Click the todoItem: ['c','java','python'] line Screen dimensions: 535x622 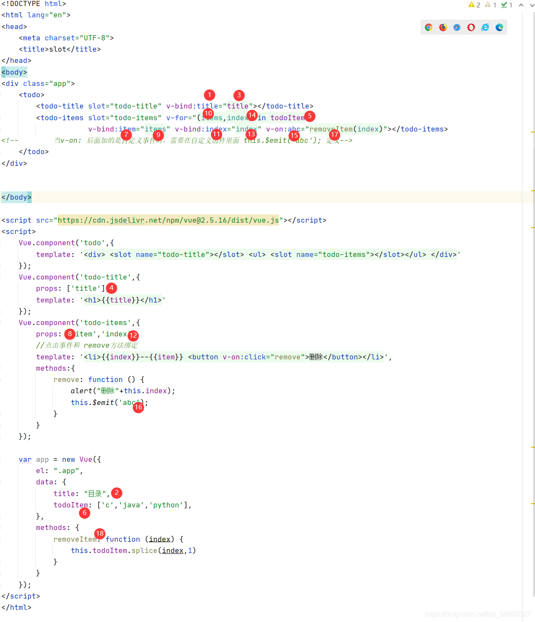[122, 505]
